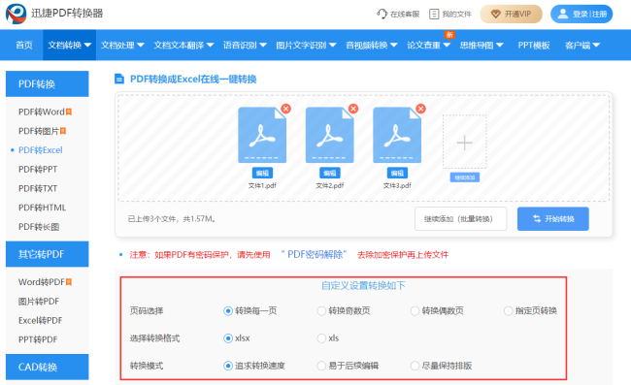Click the plus add-file box

coord(465,142)
